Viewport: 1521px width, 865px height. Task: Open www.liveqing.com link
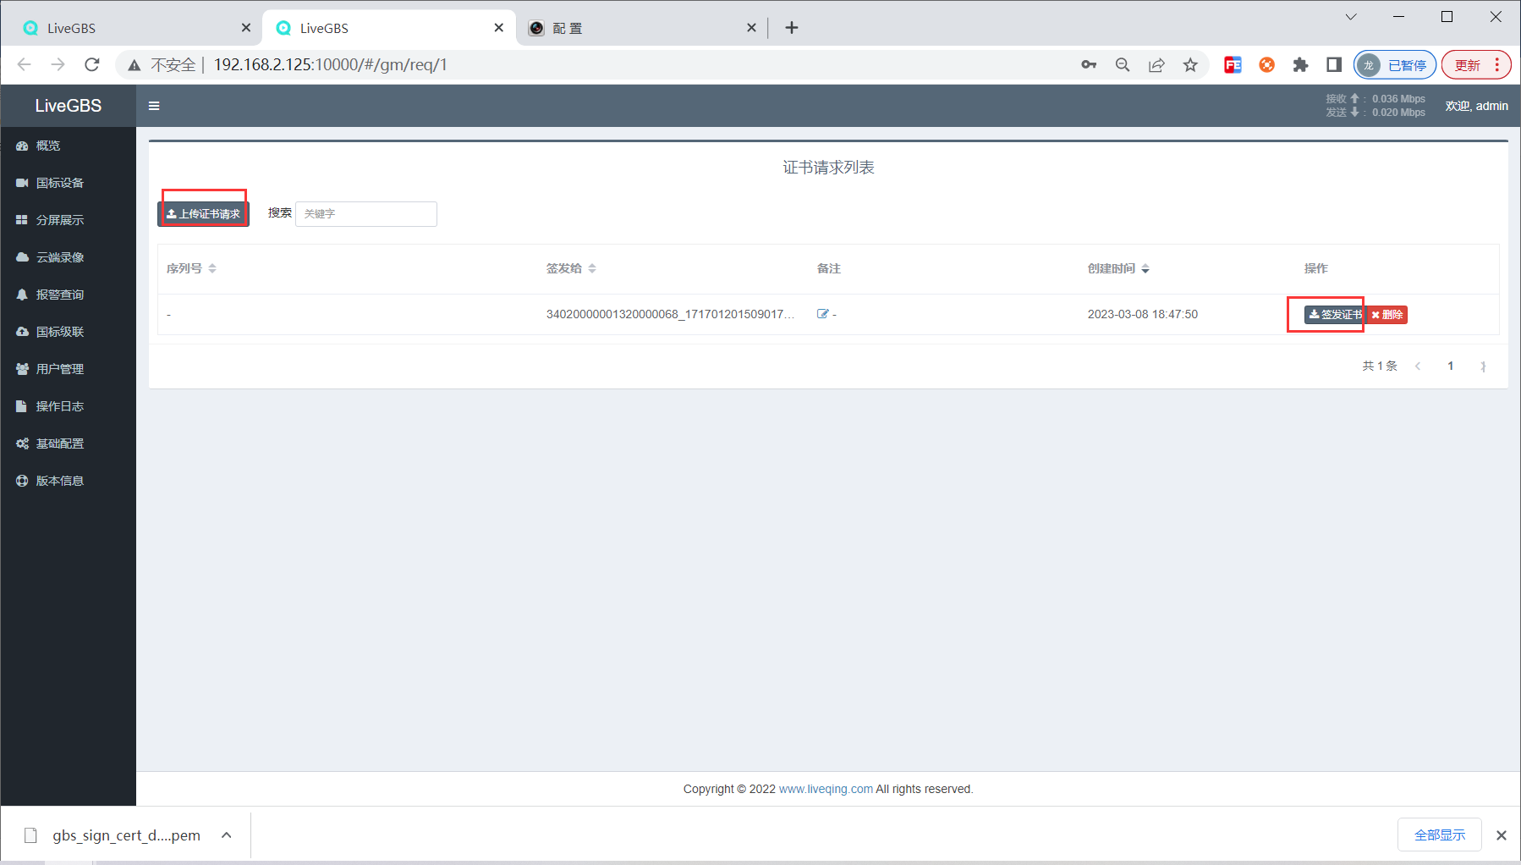826,789
